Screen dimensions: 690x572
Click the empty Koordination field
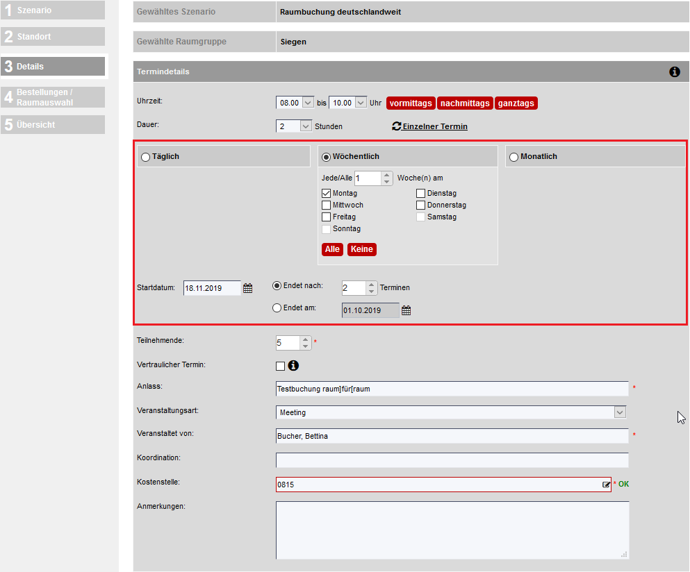[452, 460]
